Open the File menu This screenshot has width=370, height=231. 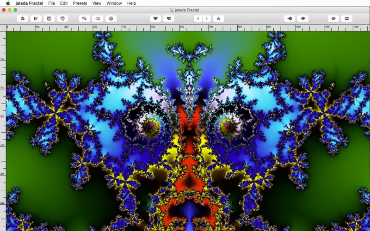51,3
